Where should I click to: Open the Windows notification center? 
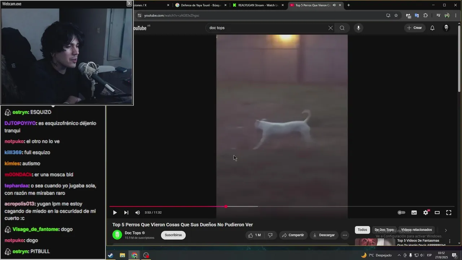(x=454, y=255)
